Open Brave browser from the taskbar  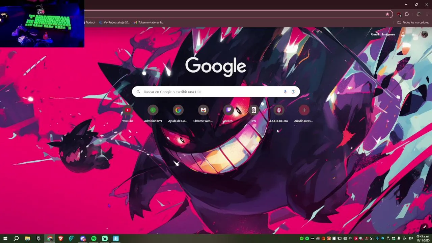pos(61,239)
